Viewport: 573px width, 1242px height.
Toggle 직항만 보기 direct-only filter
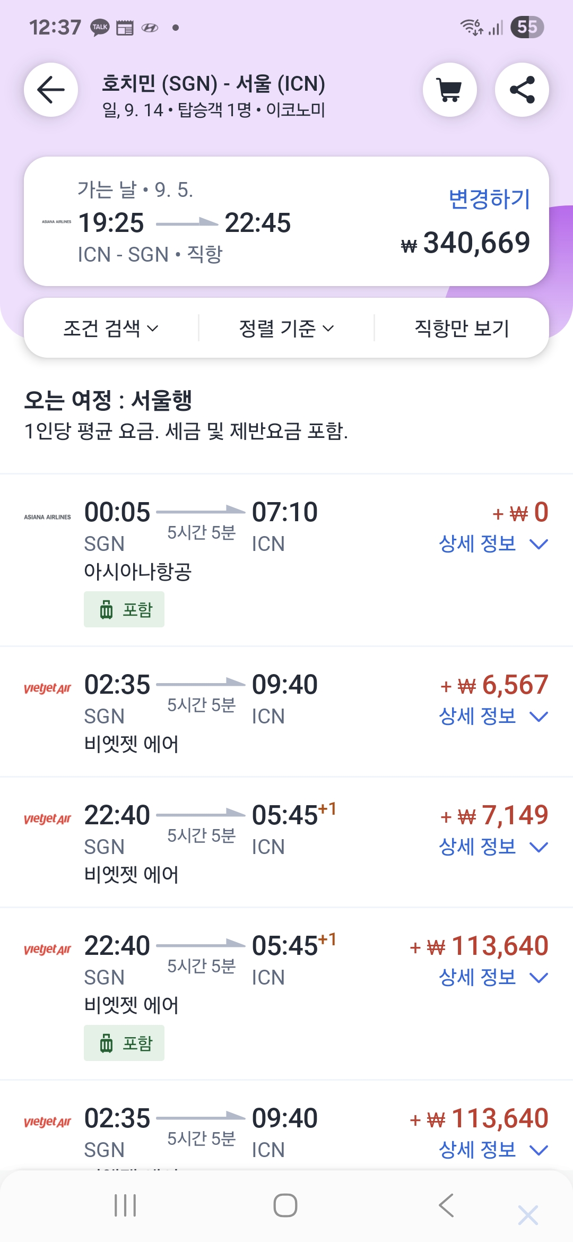462,328
